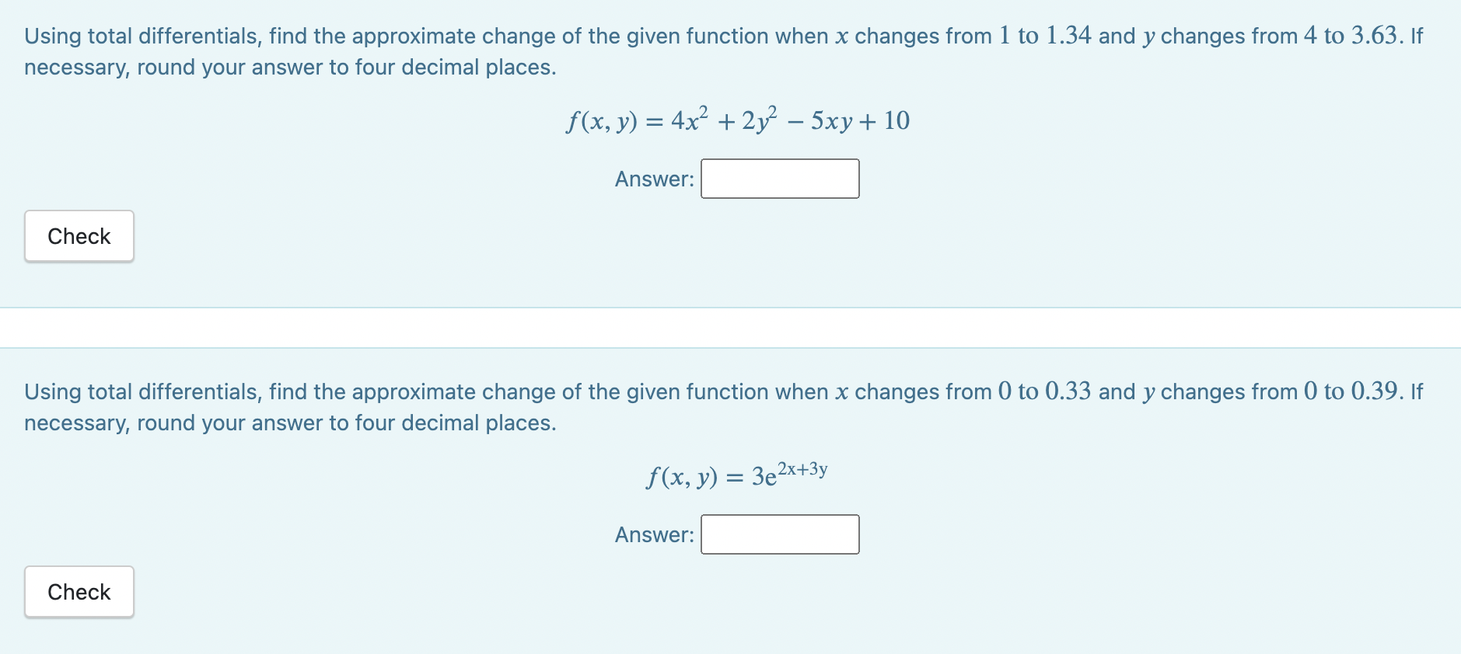Select the formula f(x, y) = 4x² + 2y² − 5xy + 10
The height and width of the screenshot is (654, 1461).
pyautogui.click(x=737, y=120)
